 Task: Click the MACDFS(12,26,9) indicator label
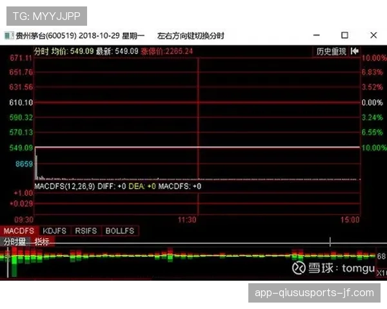(x=64, y=186)
